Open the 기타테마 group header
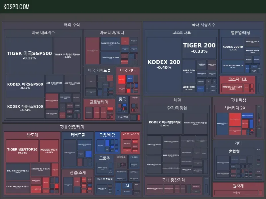Screen dimensions: 266x199 [x=134, y=157]
